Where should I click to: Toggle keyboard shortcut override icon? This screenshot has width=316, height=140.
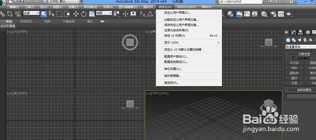coord(133,14)
